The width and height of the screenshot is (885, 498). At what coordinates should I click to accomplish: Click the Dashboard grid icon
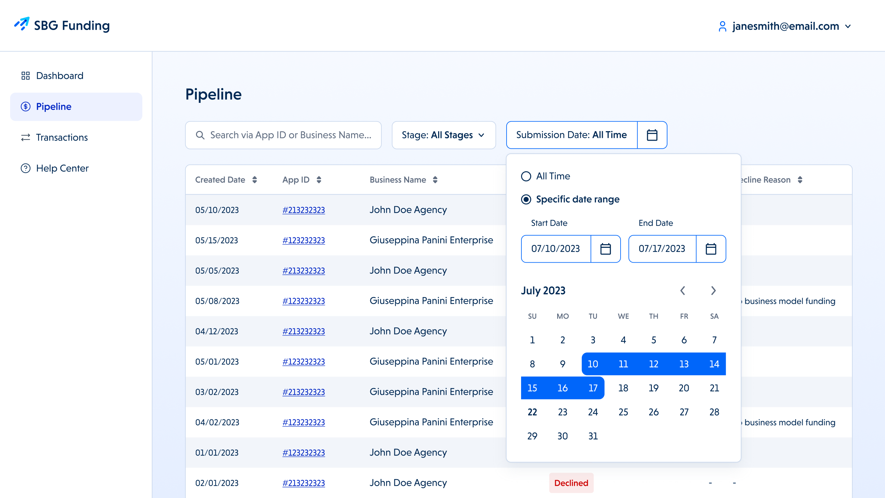coord(25,76)
